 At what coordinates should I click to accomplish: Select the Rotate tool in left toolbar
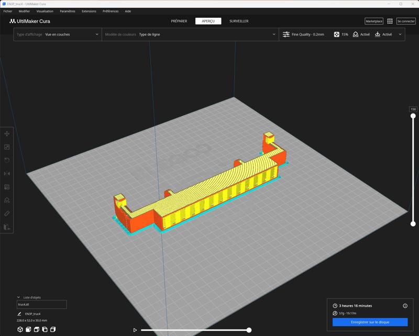7,160
